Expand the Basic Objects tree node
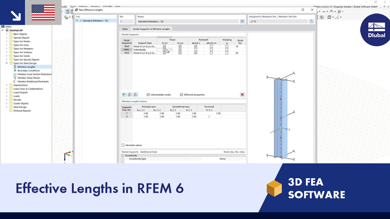This screenshot has width=390, height=219. tap(7, 34)
